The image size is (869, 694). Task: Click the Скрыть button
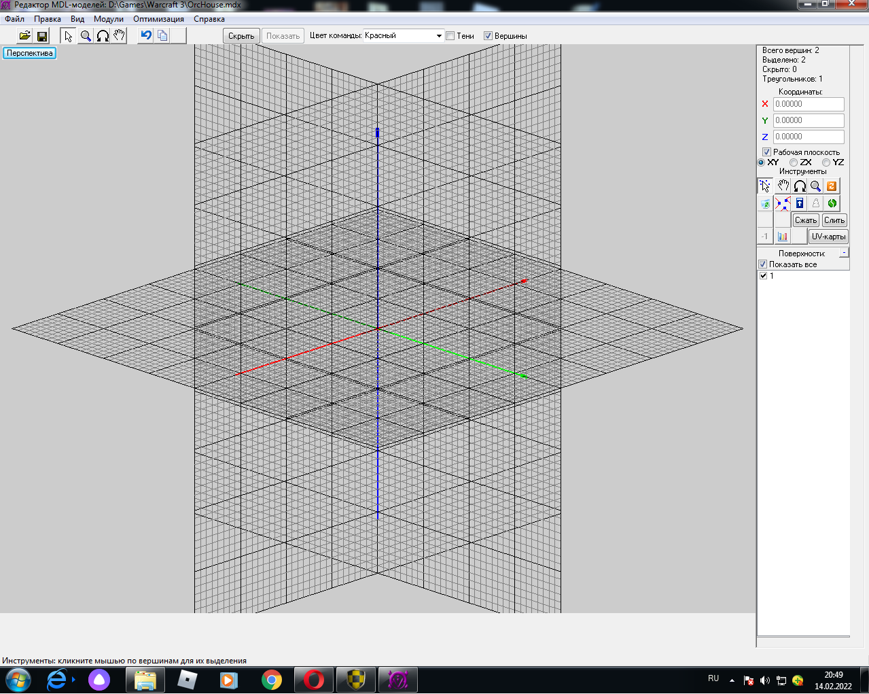click(x=241, y=36)
